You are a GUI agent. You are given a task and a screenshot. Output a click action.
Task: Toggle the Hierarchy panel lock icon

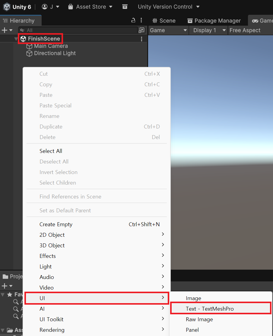click(x=133, y=20)
